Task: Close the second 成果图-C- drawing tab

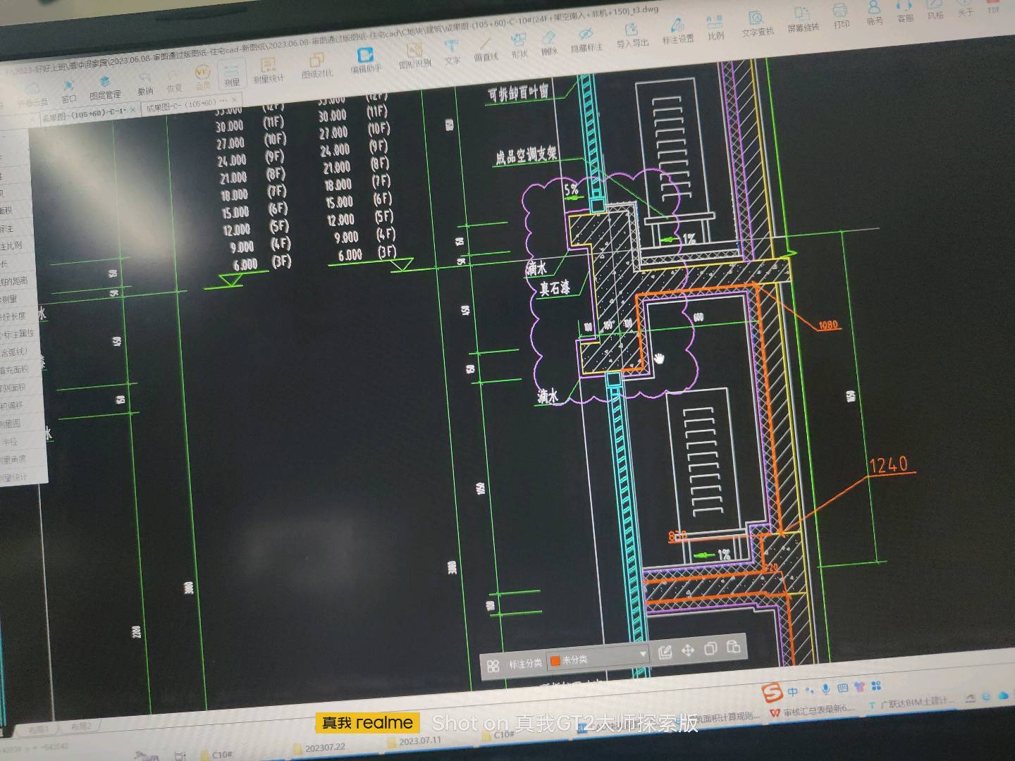Action: tap(235, 101)
